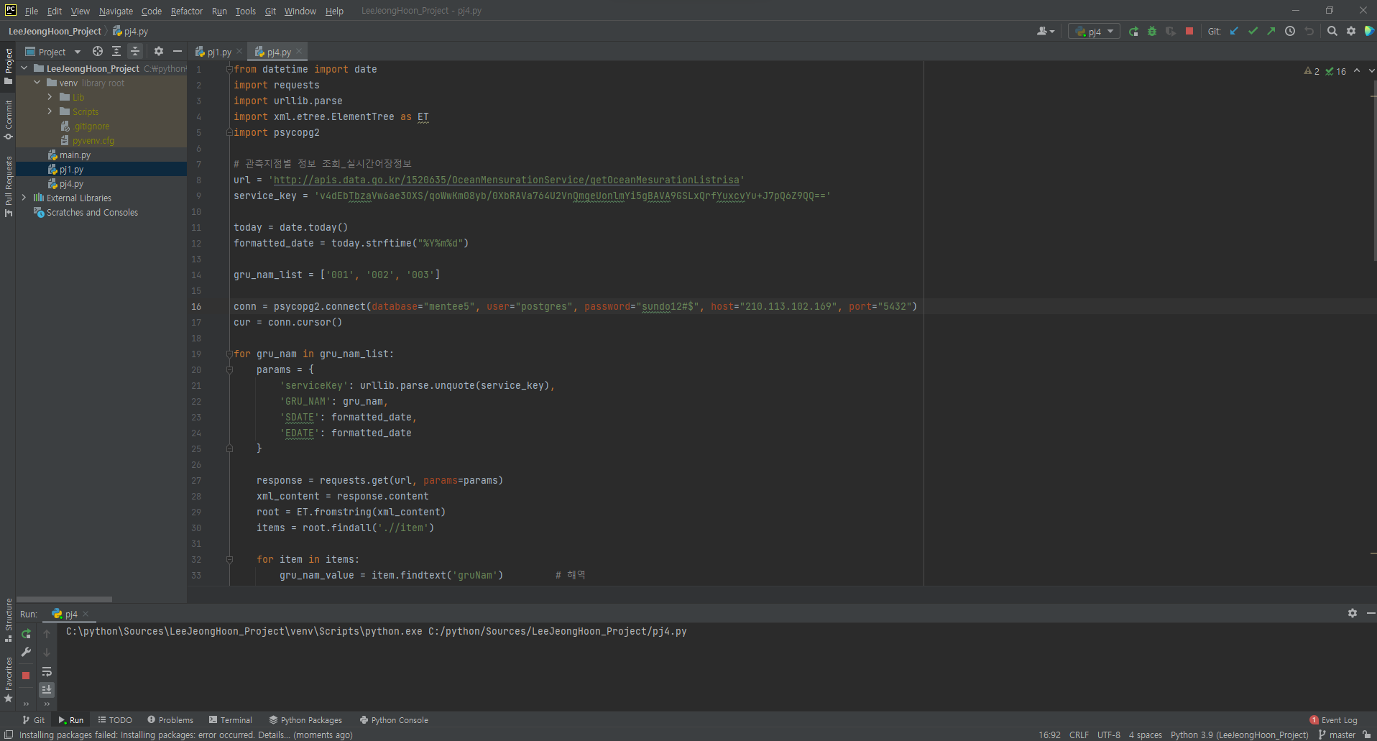Open the Refactor menu
Viewport: 1377px width, 741px height.
tap(186, 11)
